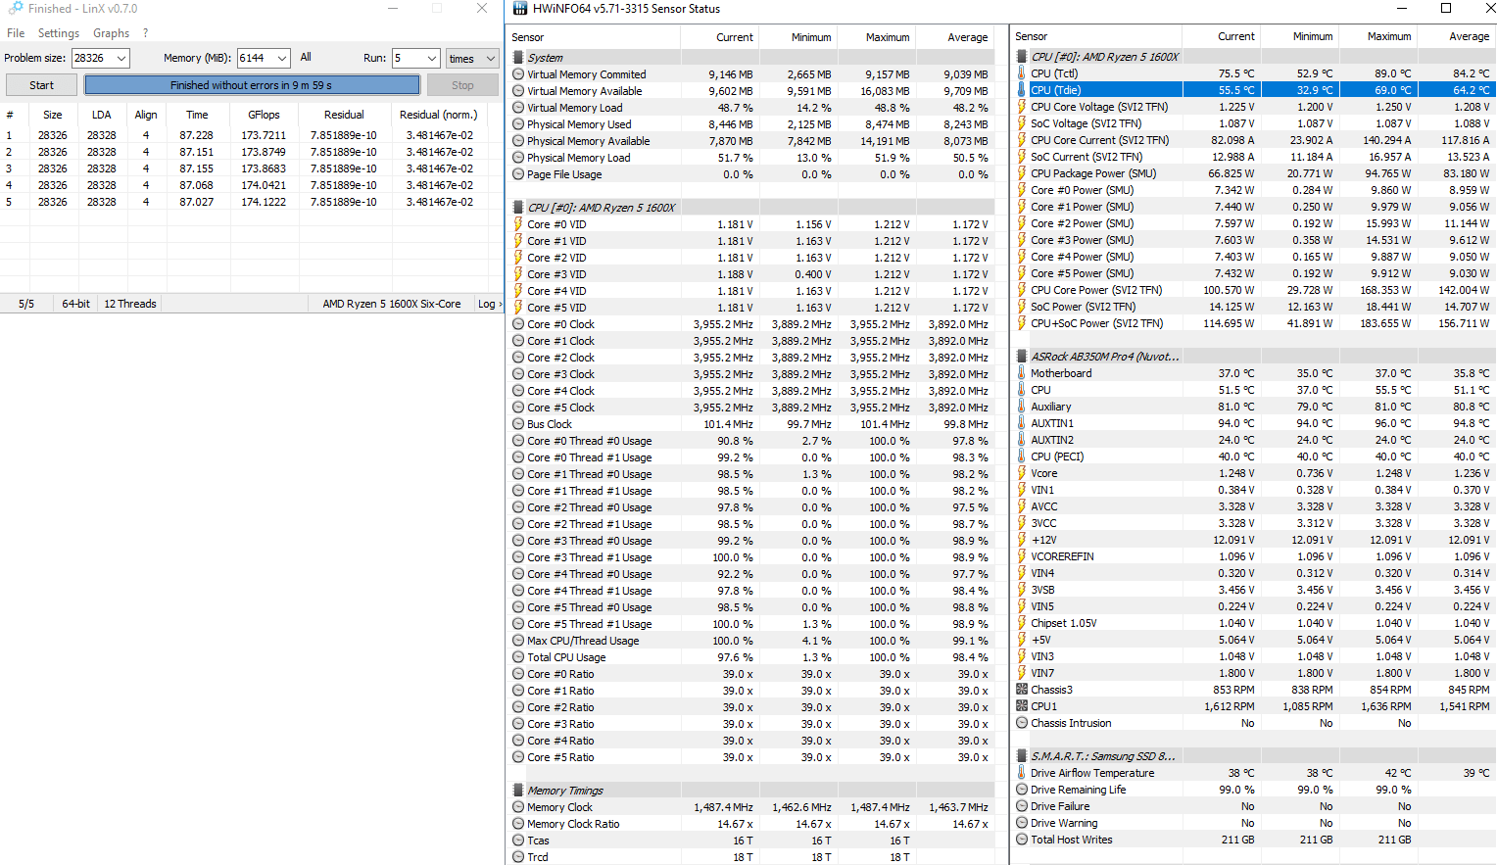Viewport: 1497px width, 865px height.
Task: Click the LinX app icon in title bar
Action: [15, 8]
